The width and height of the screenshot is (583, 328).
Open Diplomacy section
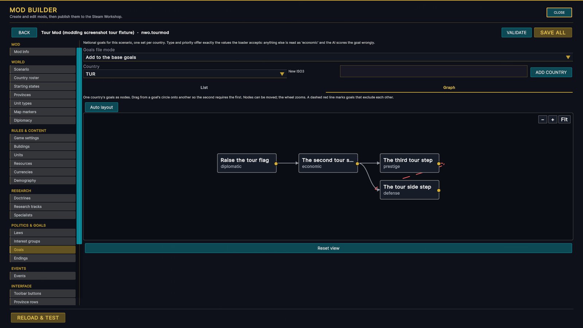coord(43,120)
